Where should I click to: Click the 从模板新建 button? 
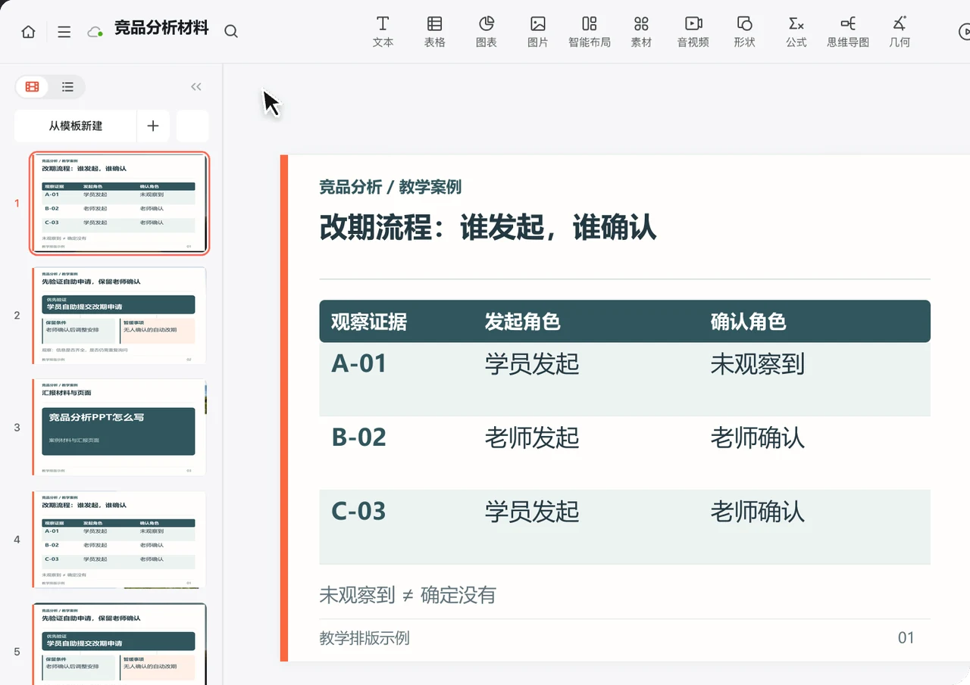point(76,126)
